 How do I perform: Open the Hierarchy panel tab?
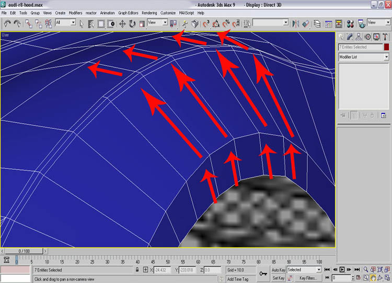(360, 37)
